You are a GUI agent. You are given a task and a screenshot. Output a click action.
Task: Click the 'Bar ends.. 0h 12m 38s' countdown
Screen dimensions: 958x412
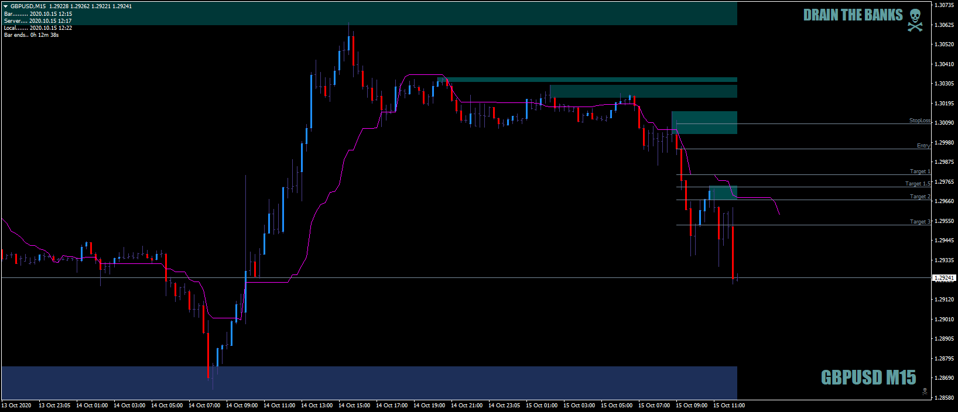pos(32,35)
